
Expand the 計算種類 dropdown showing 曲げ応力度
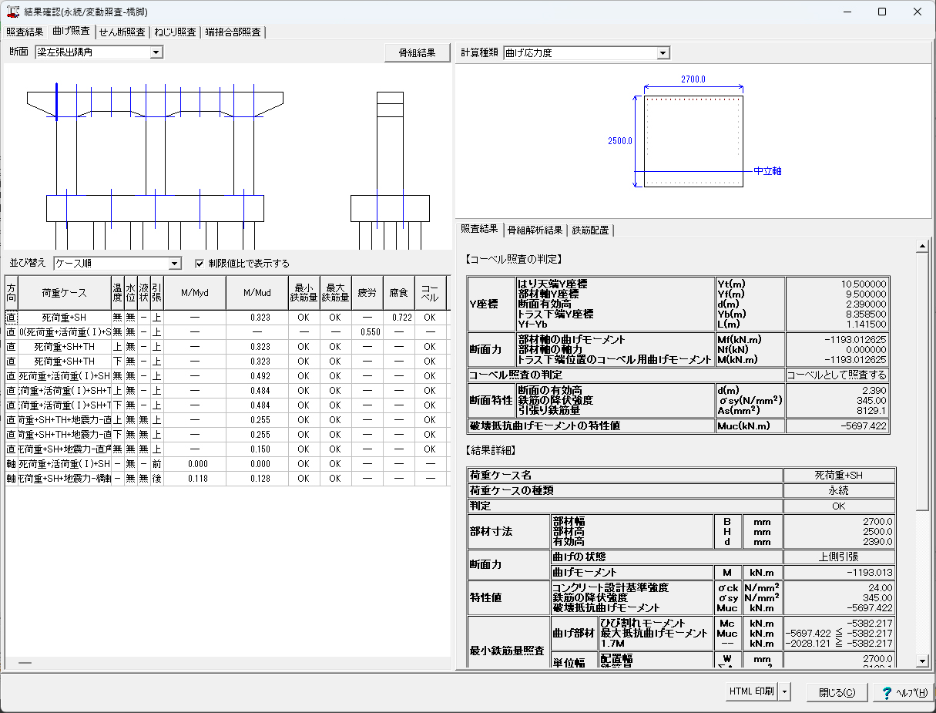[663, 53]
